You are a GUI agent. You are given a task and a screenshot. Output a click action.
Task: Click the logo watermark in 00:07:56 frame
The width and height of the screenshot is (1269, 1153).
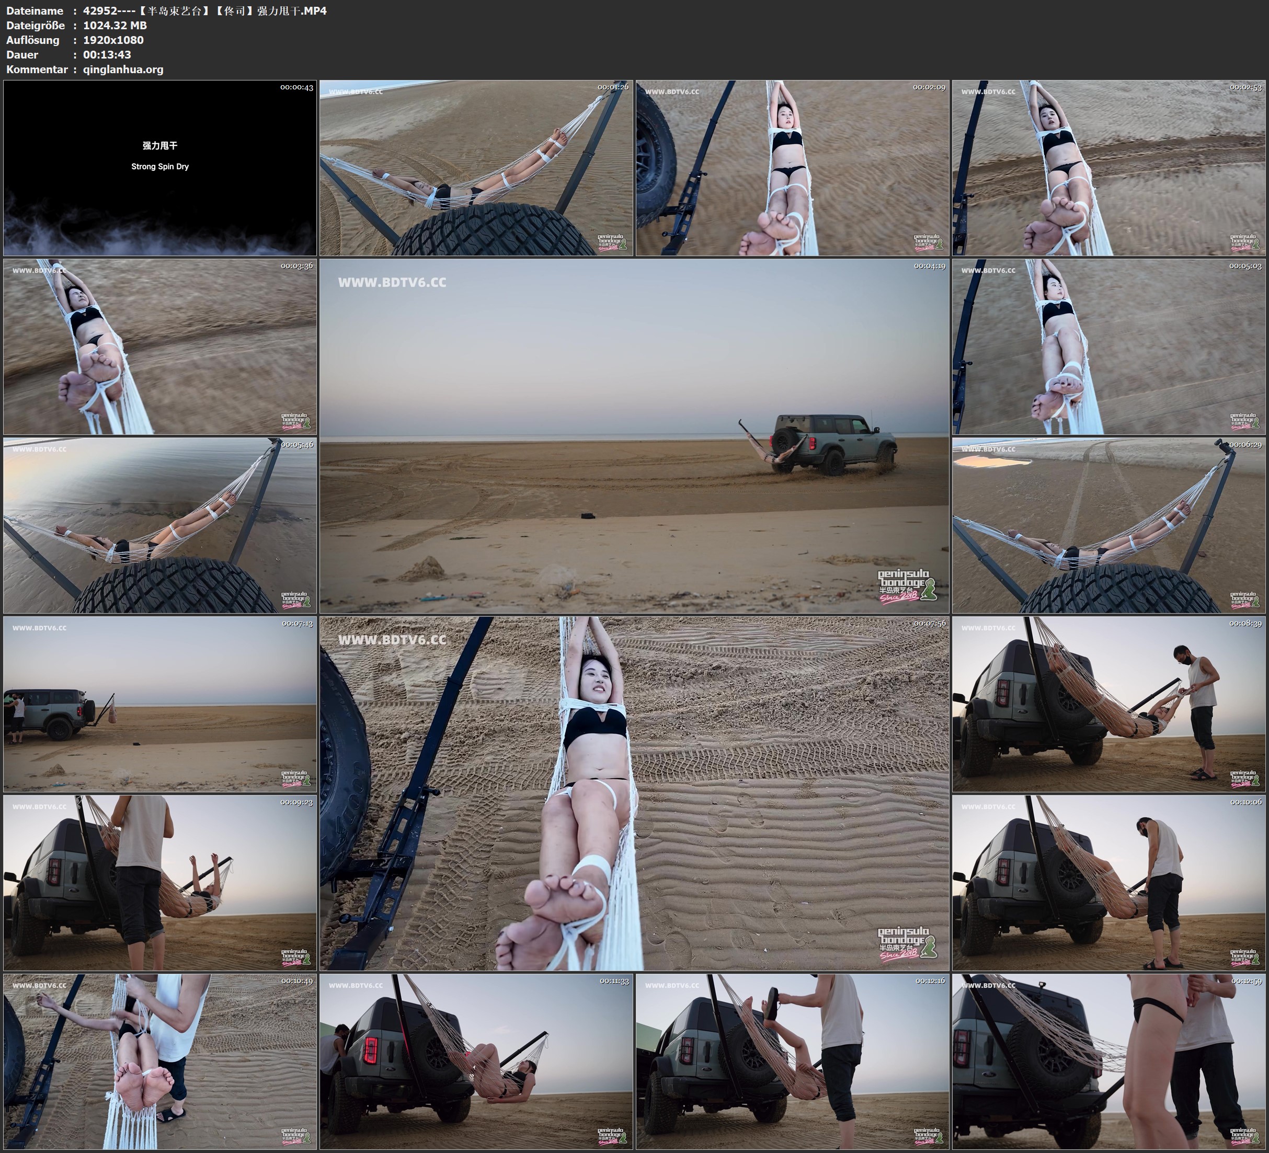point(907,943)
